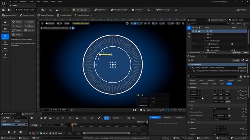
Task: Open the Platforms dropdown
Action: click(100, 10)
